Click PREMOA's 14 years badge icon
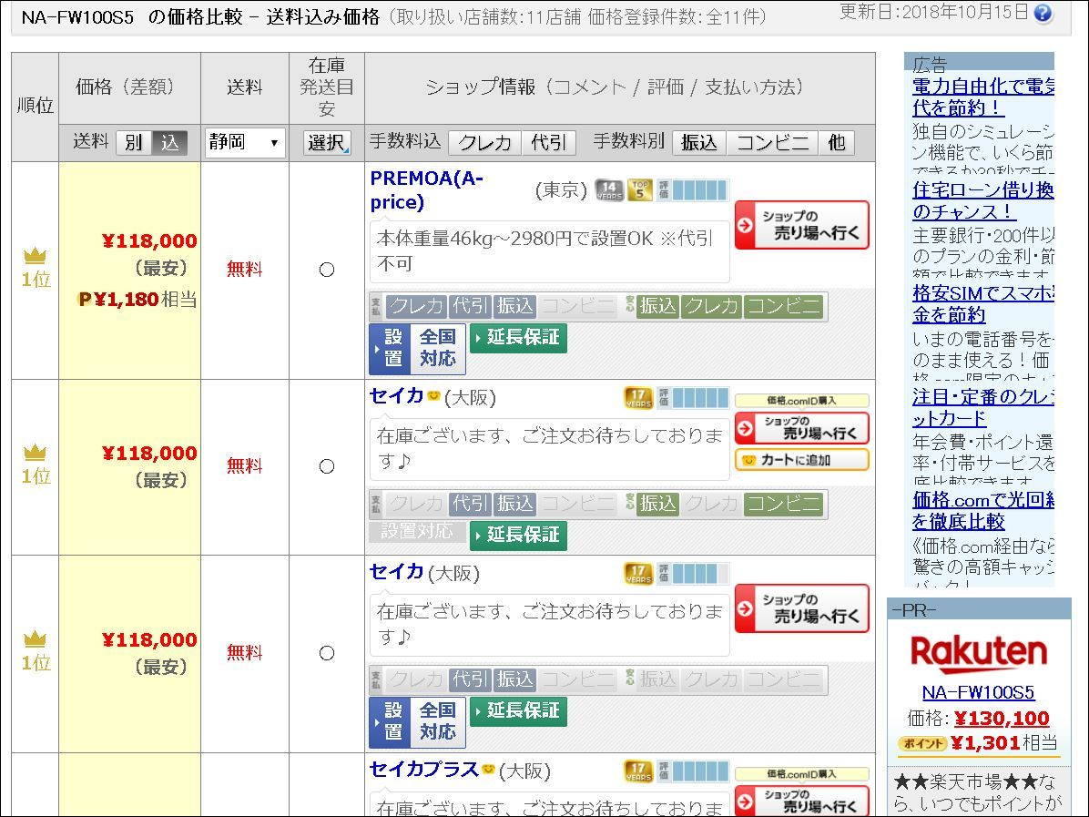The height and width of the screenshot is (817, 1089). [609, 190]
